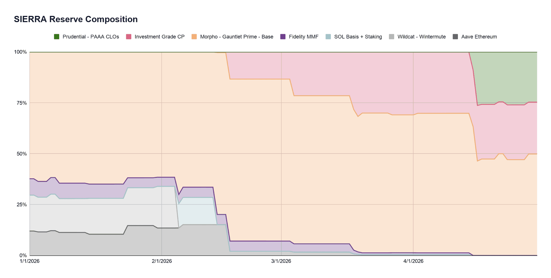Click the light gray Wildcat - Wintermute swatch
Image resolution: width=551 pixels, height=278 pixels.
(x=391, y=37)
